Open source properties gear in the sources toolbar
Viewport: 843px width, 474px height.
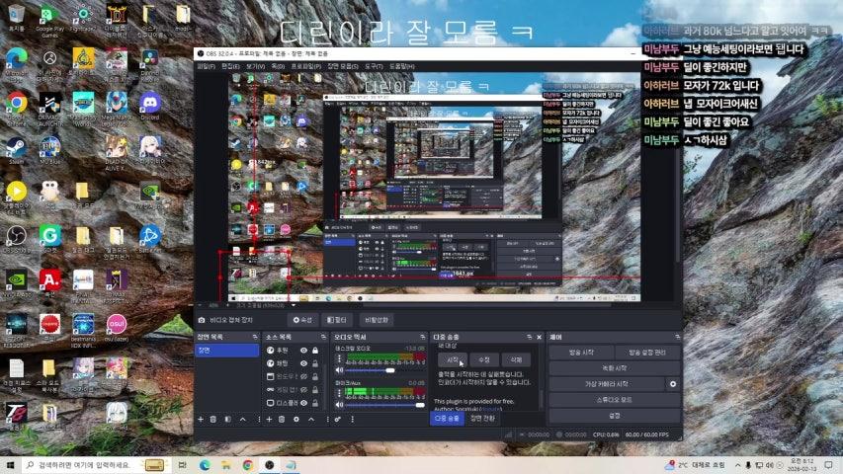296,419
